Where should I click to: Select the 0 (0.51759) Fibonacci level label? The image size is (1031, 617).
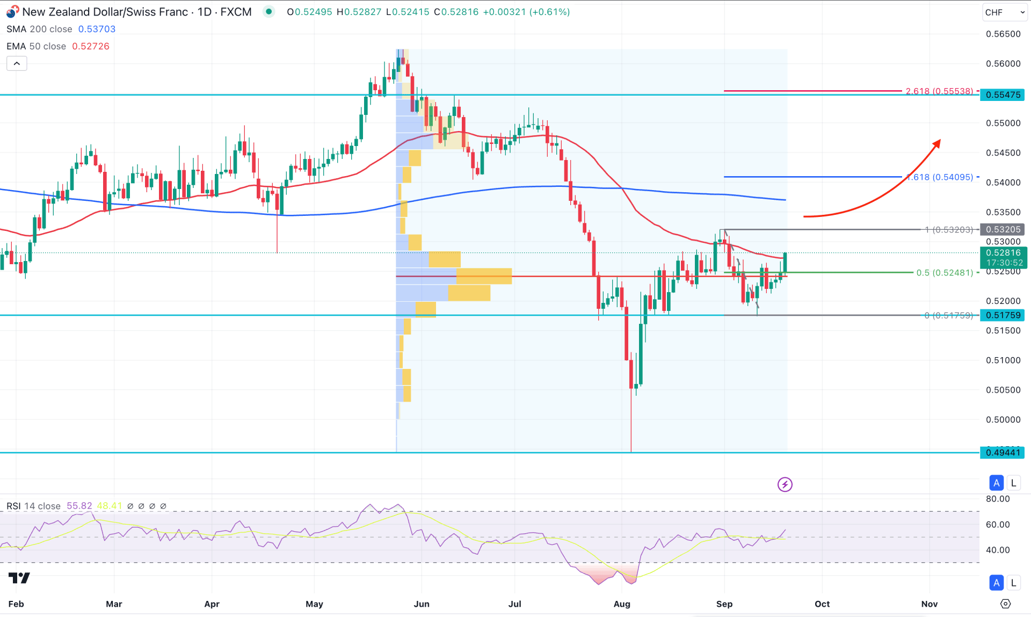[x=948, y=316]
